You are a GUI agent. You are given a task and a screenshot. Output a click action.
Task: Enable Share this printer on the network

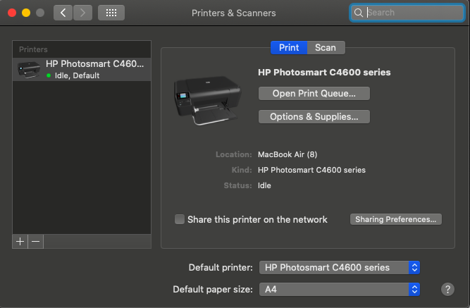coord(180,219)
